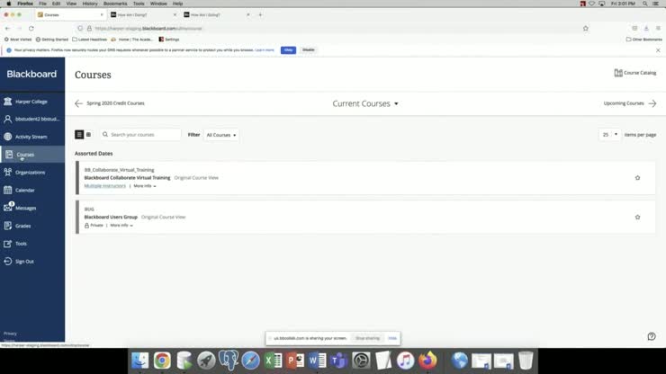Open the Firefox File menu
The height and width of the screenshot is (374, 666).
tap(42, 4)
